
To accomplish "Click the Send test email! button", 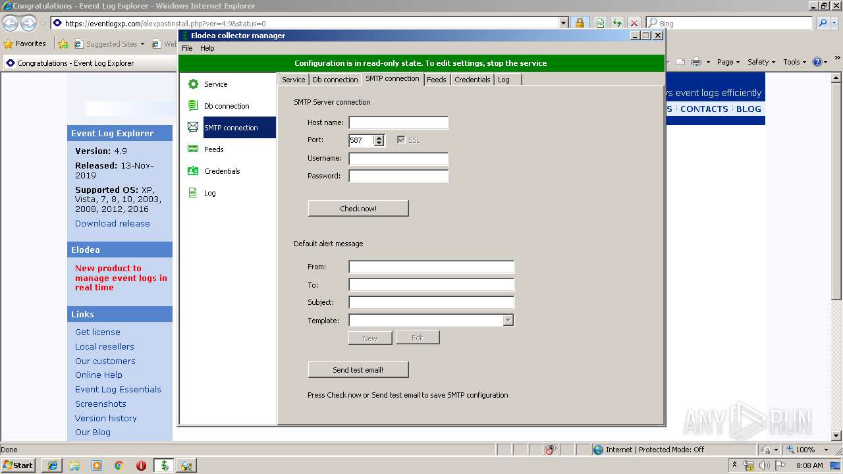I will pyautogui.click(x=358, y=370).
